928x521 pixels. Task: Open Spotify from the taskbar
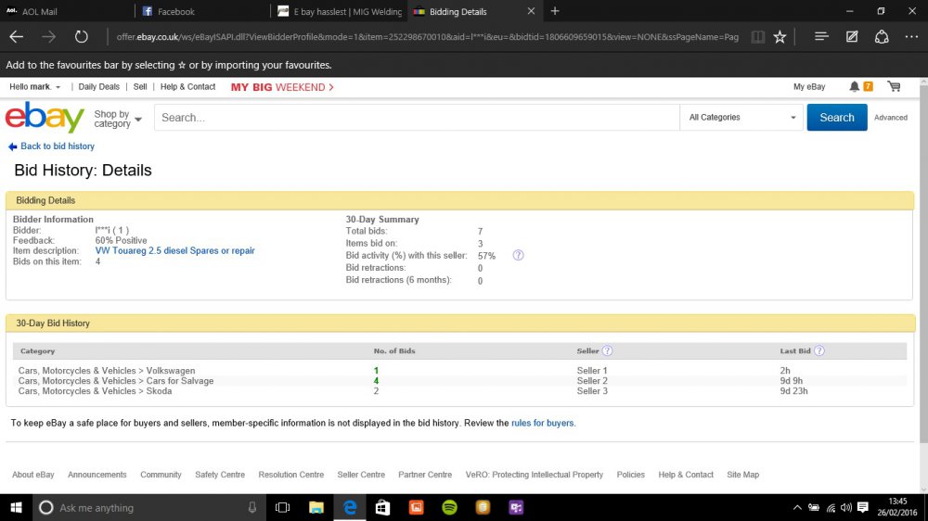pos(449,507)
